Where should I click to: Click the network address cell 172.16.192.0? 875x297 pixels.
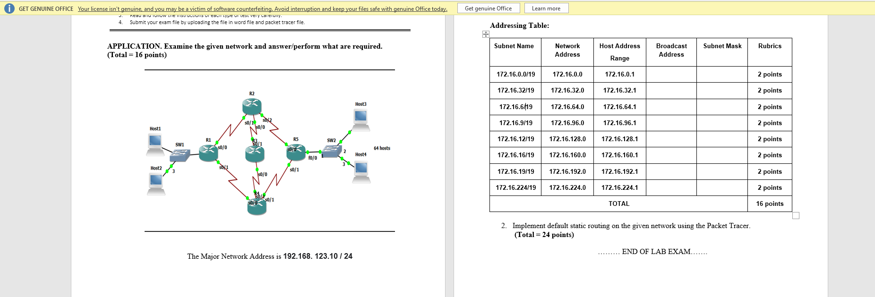tap(567, 172)
